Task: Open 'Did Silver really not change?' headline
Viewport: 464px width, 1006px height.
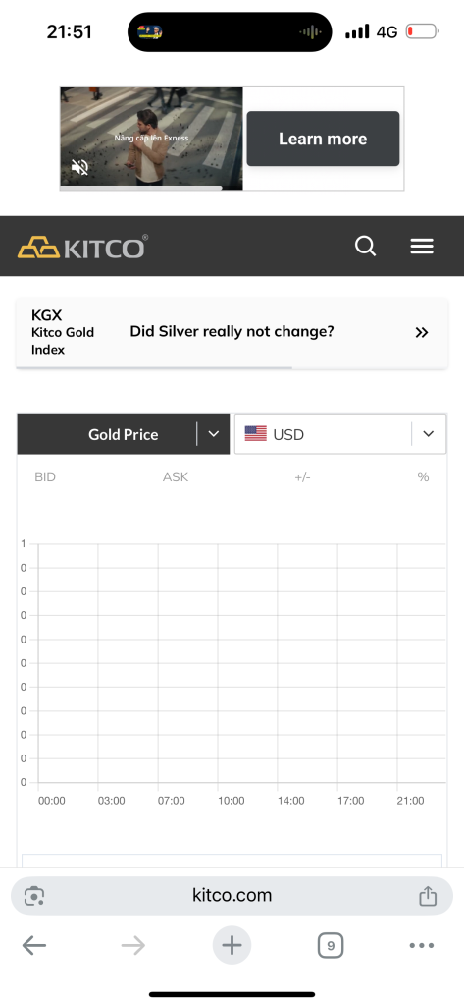Action: (232, 332)
